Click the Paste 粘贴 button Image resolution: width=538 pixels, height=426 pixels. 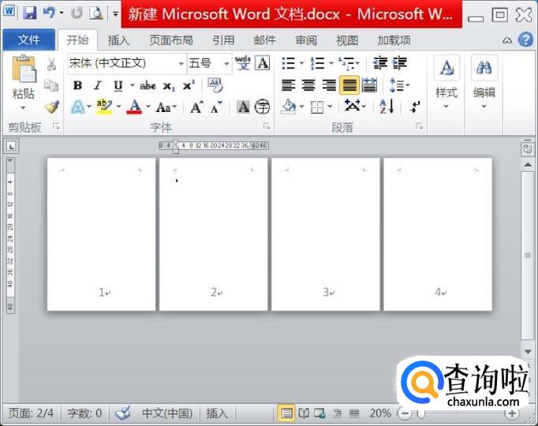coord(24,93)
